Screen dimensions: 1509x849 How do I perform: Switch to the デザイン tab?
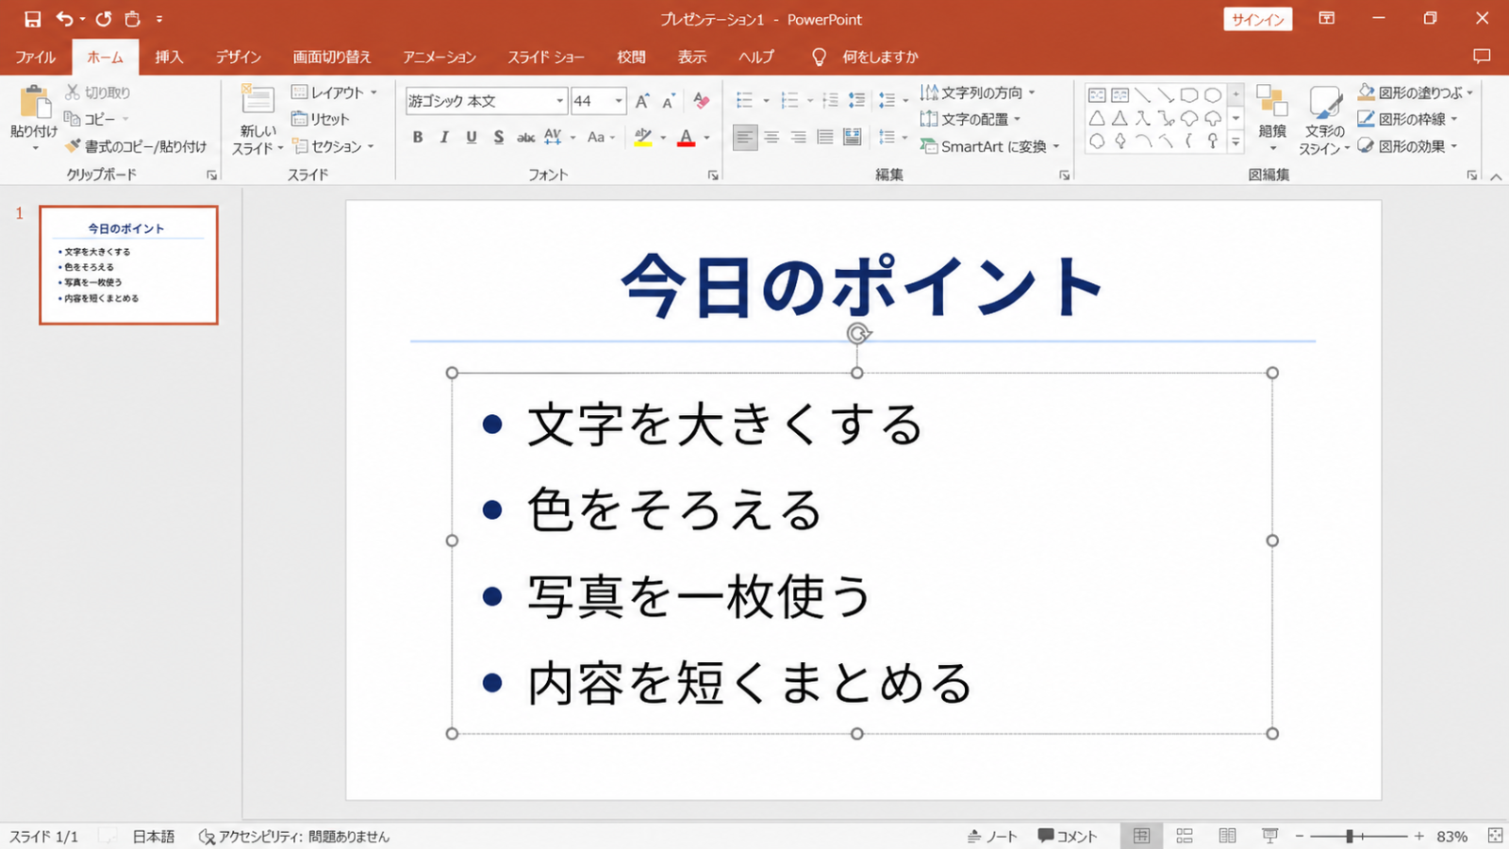239,57
